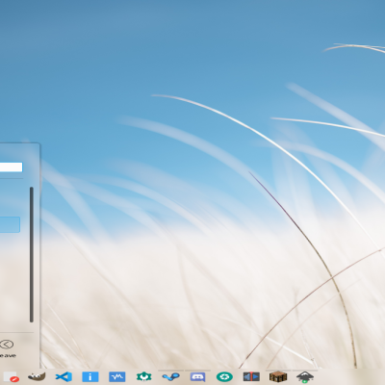
Task: Open the green circular icon in the dock
Action: point(224,376)
